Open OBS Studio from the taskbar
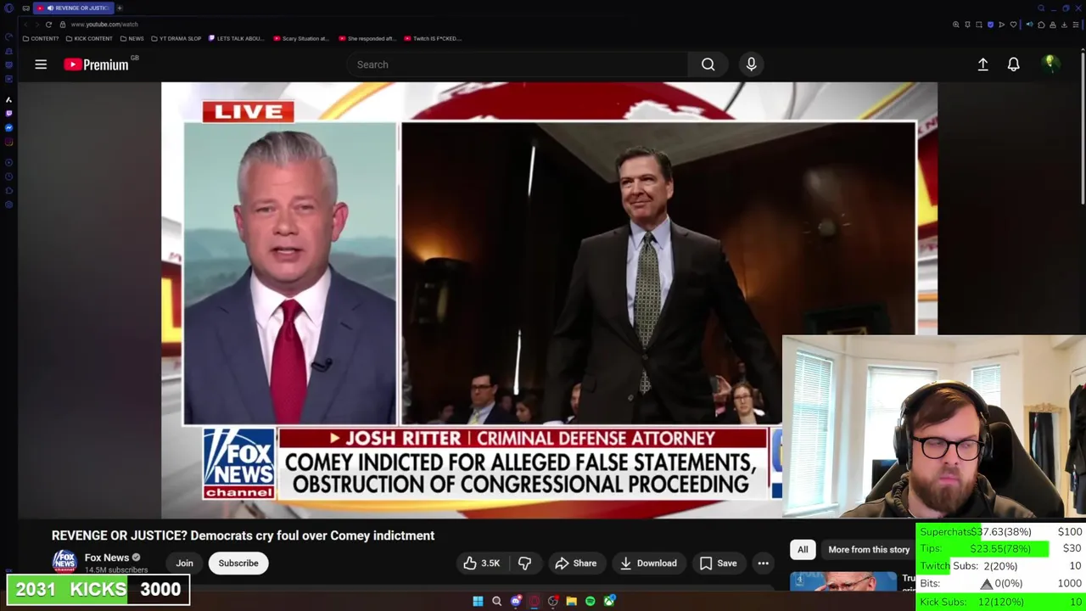1086x611 pixels. [x=553, y=601]
